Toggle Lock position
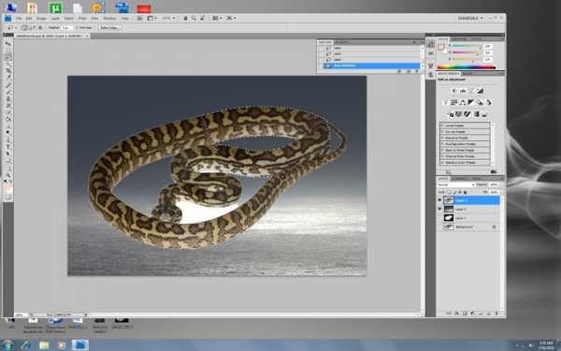Viewport: 561px width, 351px height. click(x=460, y=192)
